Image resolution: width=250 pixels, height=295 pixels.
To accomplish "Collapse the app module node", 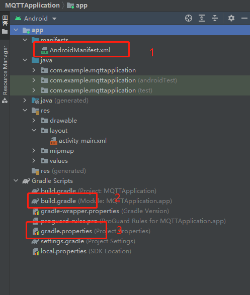I will point(16,30).
